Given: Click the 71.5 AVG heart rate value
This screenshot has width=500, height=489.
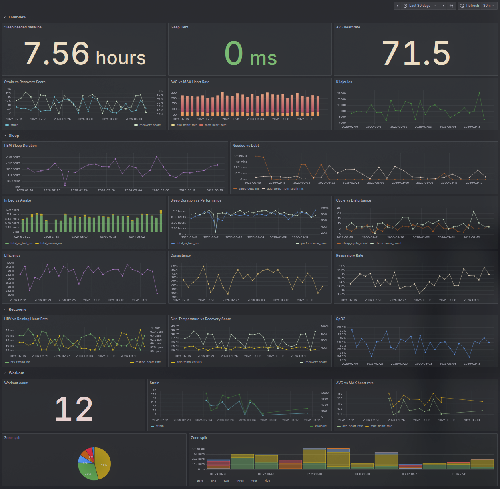Looking at the screenshot, I should pos(416,54).
